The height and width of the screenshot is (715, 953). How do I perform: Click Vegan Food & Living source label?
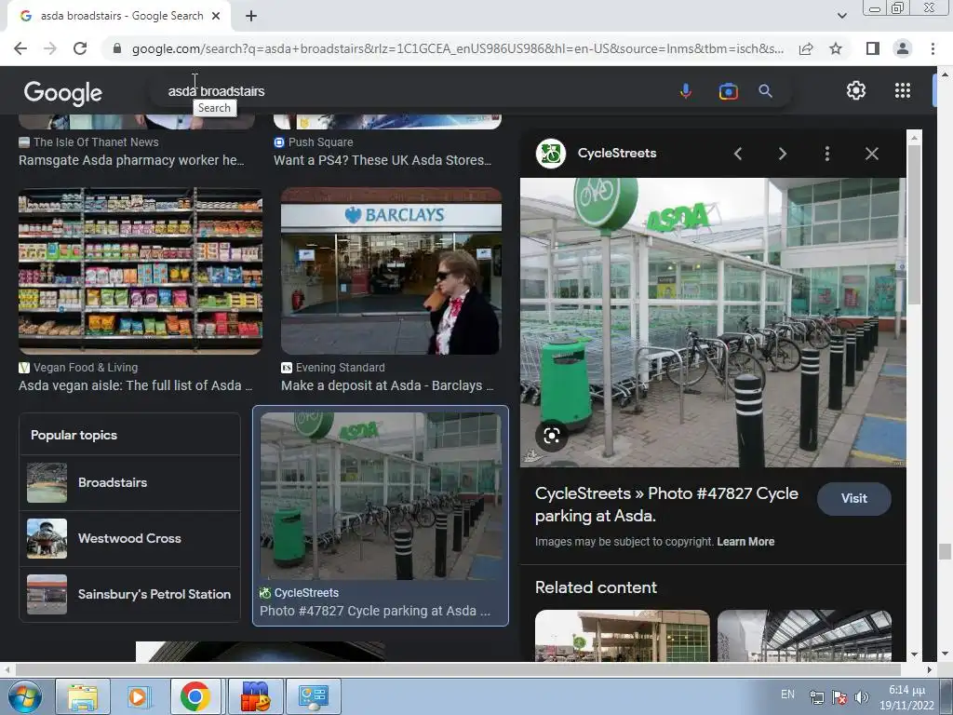[85, 368]
